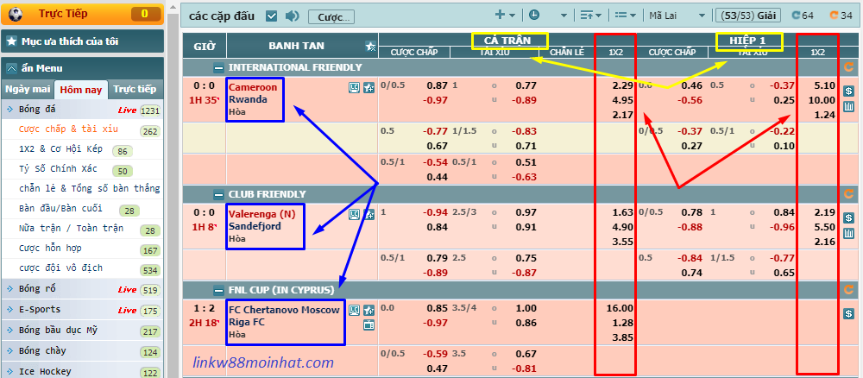863x378 pixels.
Task: Open the statistics chart icon for Valerenga row
Action: point(848,233)
